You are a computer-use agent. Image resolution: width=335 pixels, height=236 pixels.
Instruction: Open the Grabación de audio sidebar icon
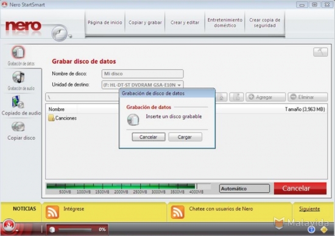point(18,77)
